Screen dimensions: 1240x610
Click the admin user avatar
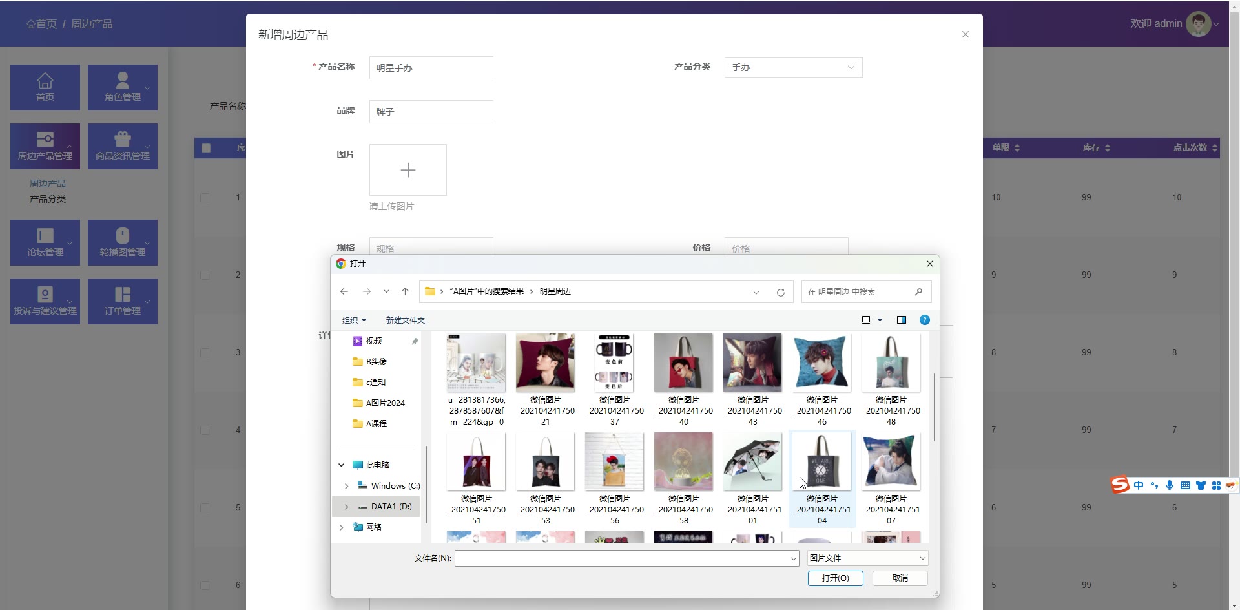(1199, 24)
